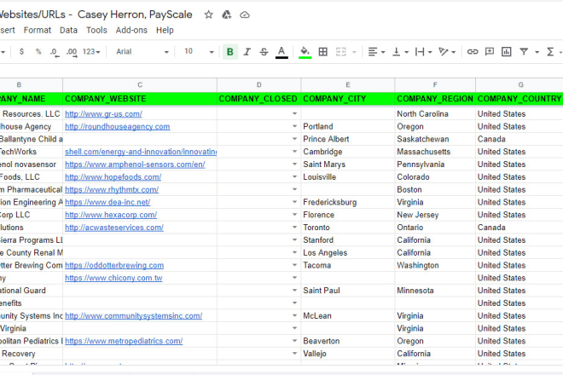
Task: Decrease decimal places
Action: (x=55, y=52)
